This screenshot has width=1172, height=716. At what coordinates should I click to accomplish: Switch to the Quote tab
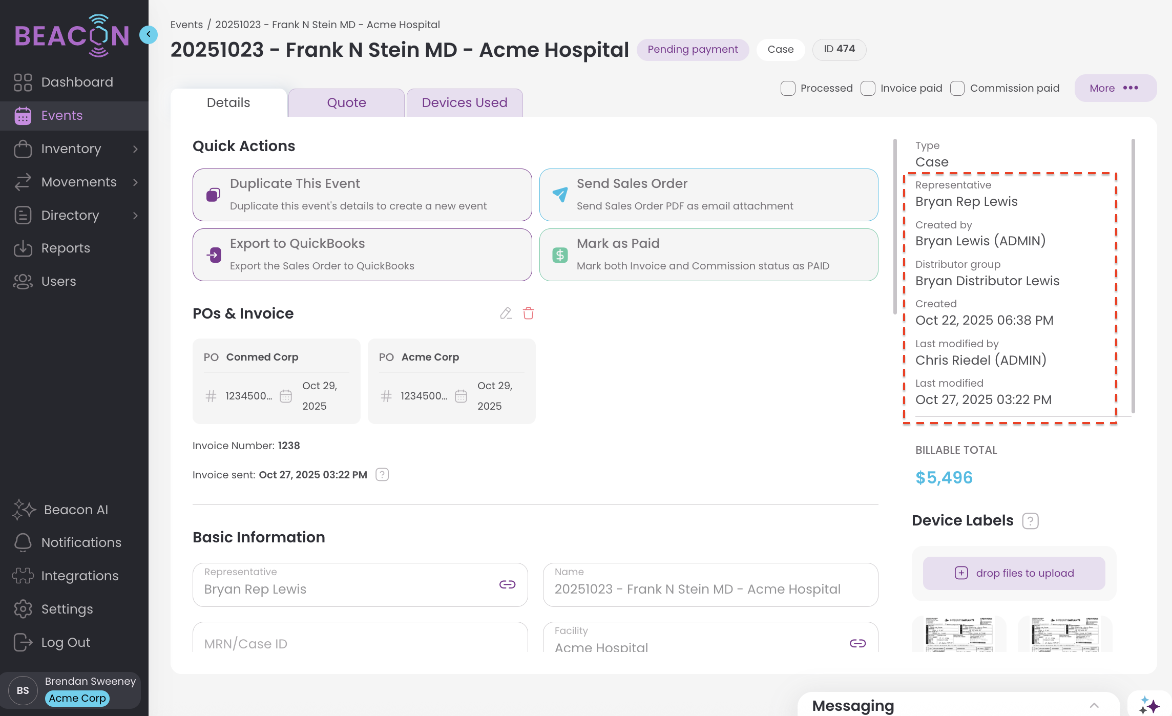[346, 102]
